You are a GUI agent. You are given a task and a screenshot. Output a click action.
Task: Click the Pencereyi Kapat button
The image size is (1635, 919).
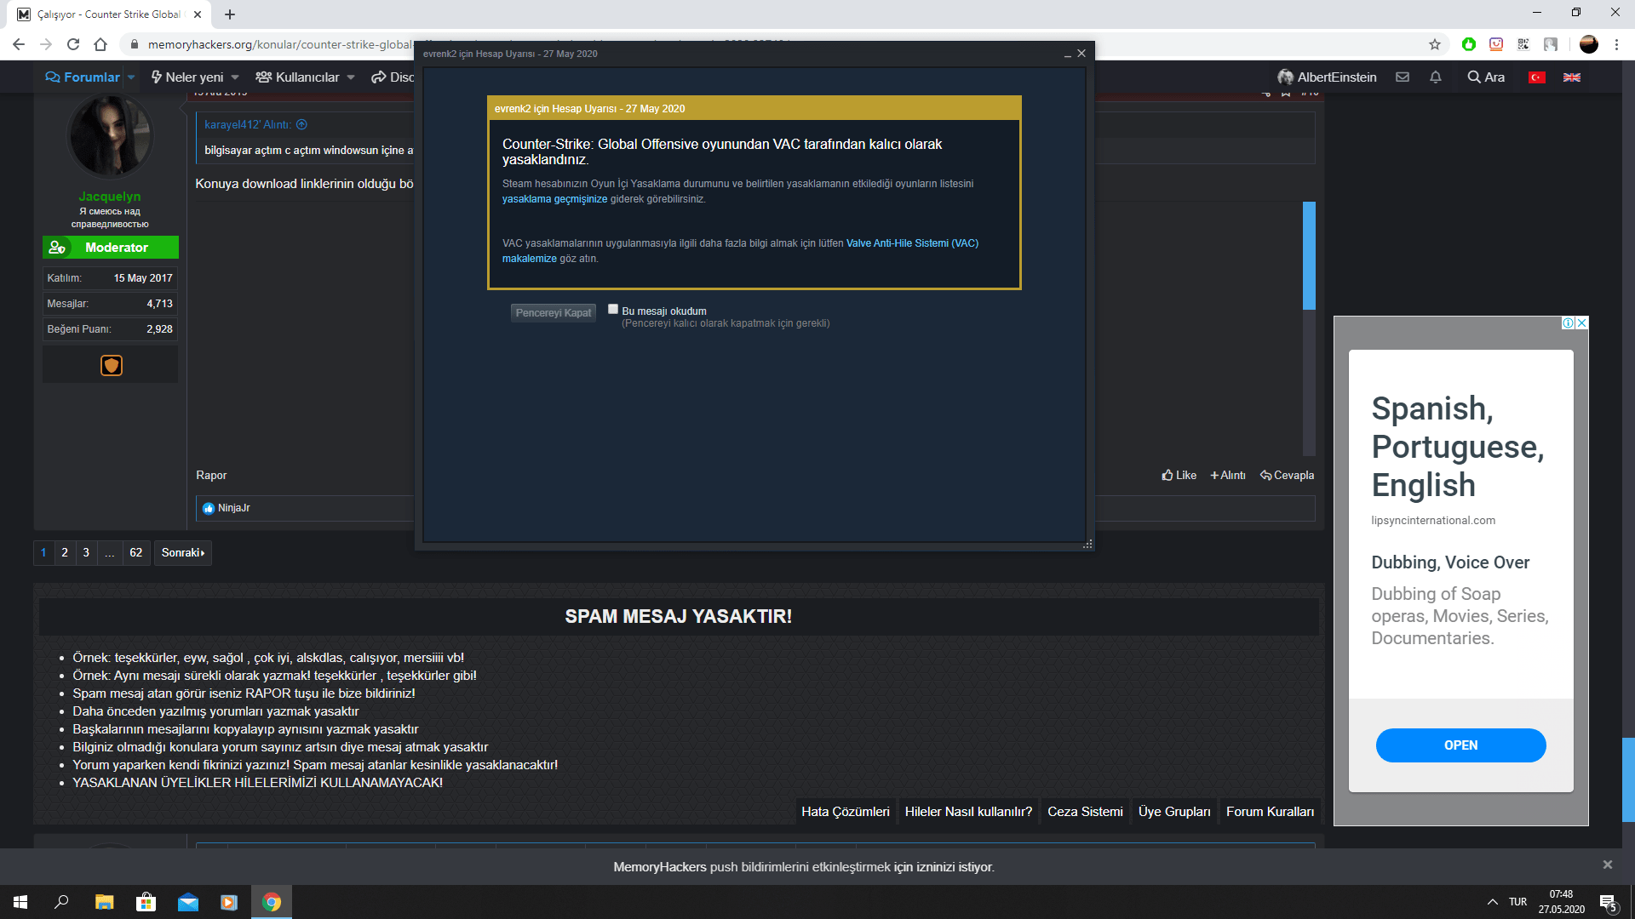[554, 313]
